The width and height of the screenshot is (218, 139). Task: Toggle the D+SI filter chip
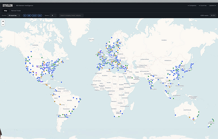[x=34, y=15]
